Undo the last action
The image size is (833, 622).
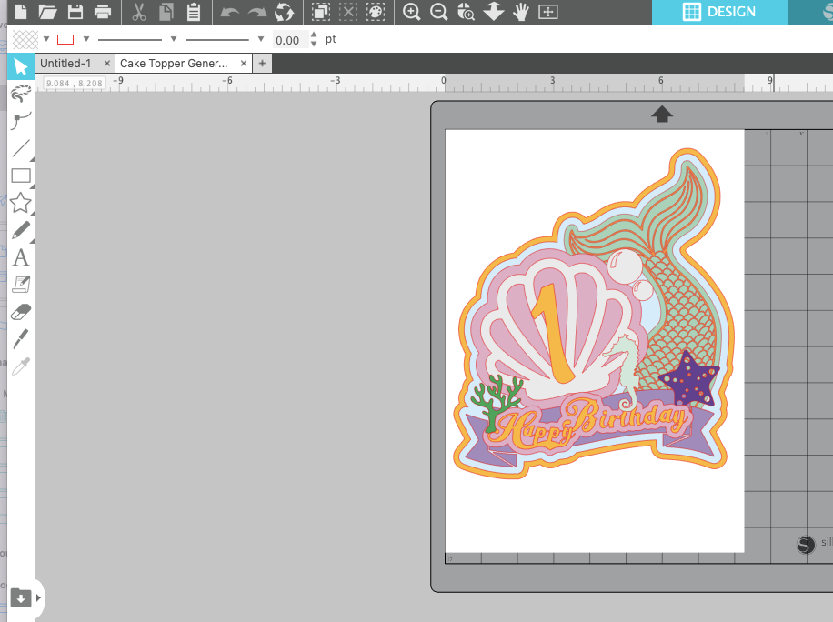229,12
